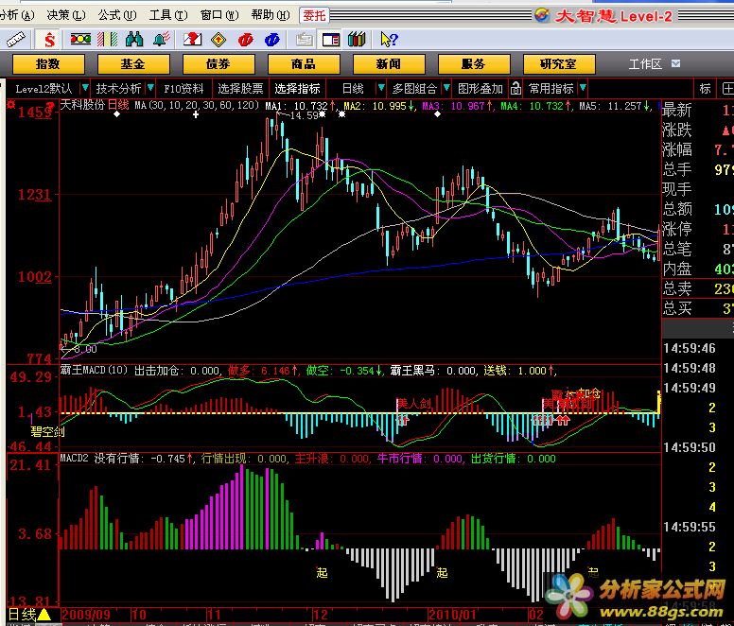The image size is (734, 626).
Task: Click the red S dollar icon
Action: click(x=49, y=40)
